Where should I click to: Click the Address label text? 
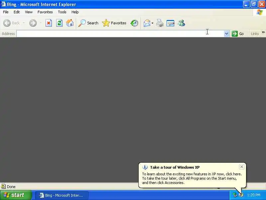point(8,34)
